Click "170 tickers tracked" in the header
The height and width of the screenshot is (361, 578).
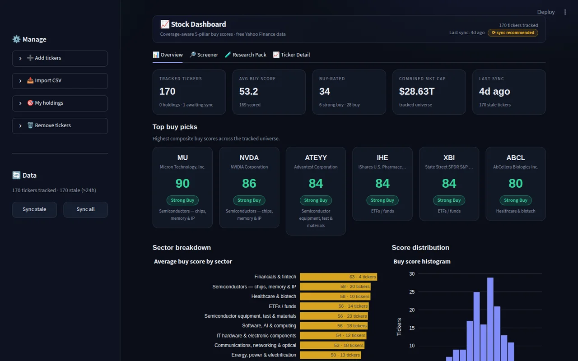[x=518, y=25]
